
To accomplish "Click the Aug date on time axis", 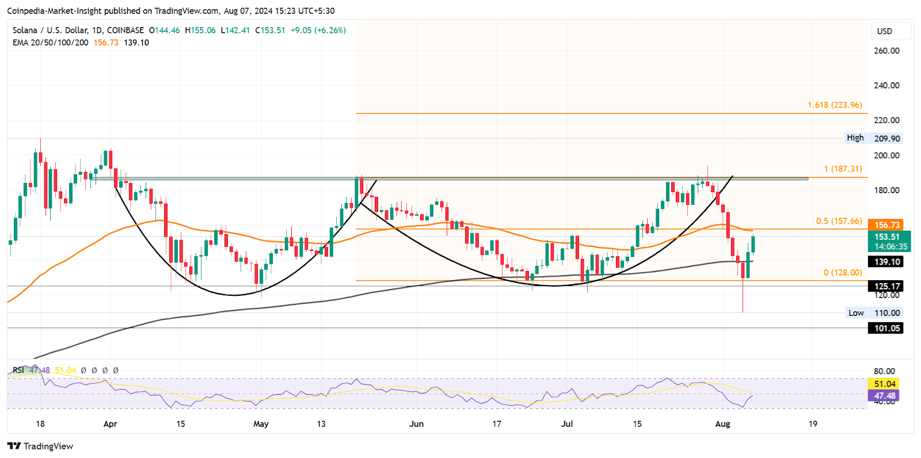I will (722, 424).
